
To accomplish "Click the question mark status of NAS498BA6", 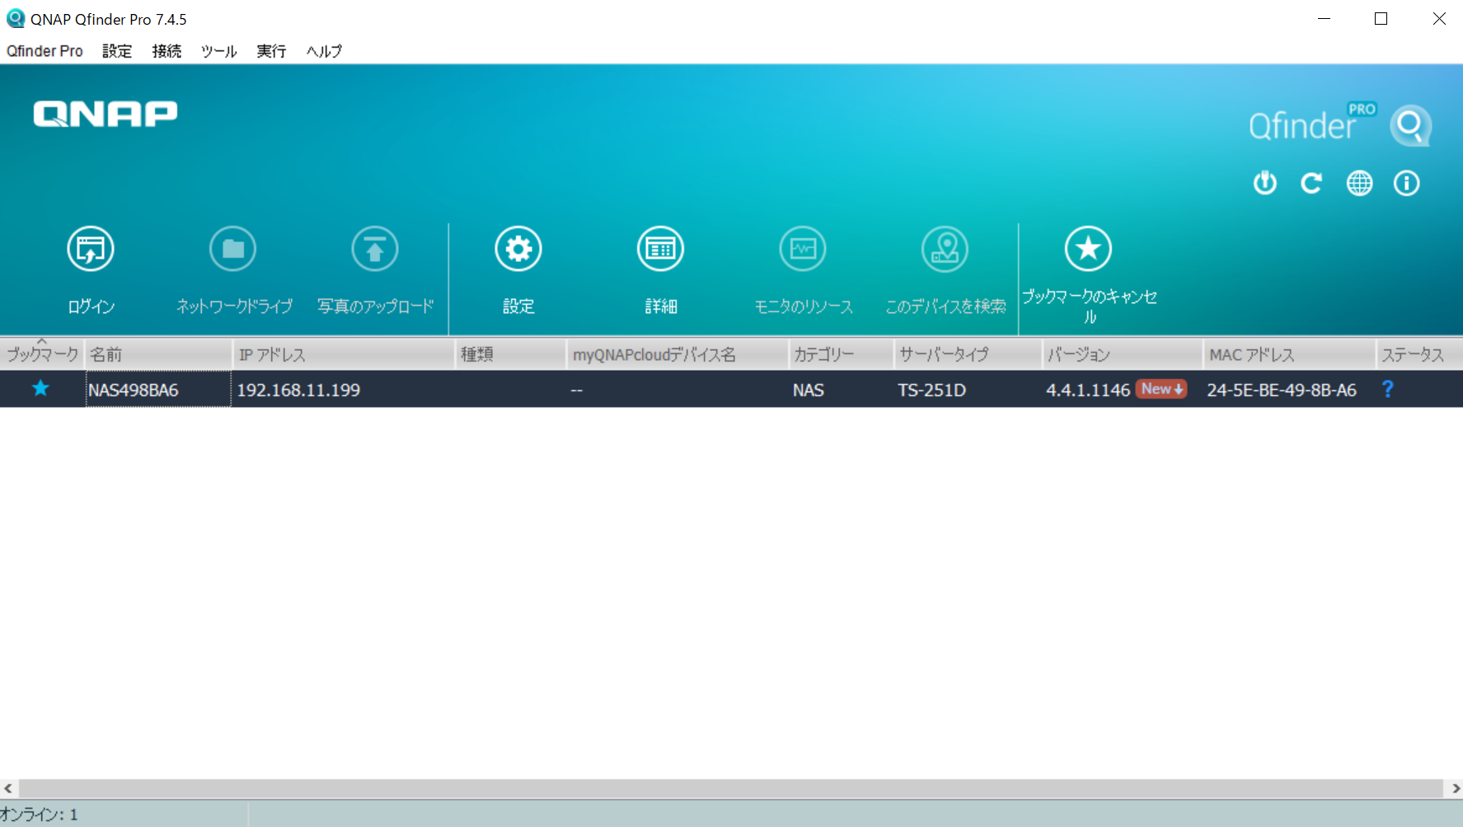I will 1388,389.
